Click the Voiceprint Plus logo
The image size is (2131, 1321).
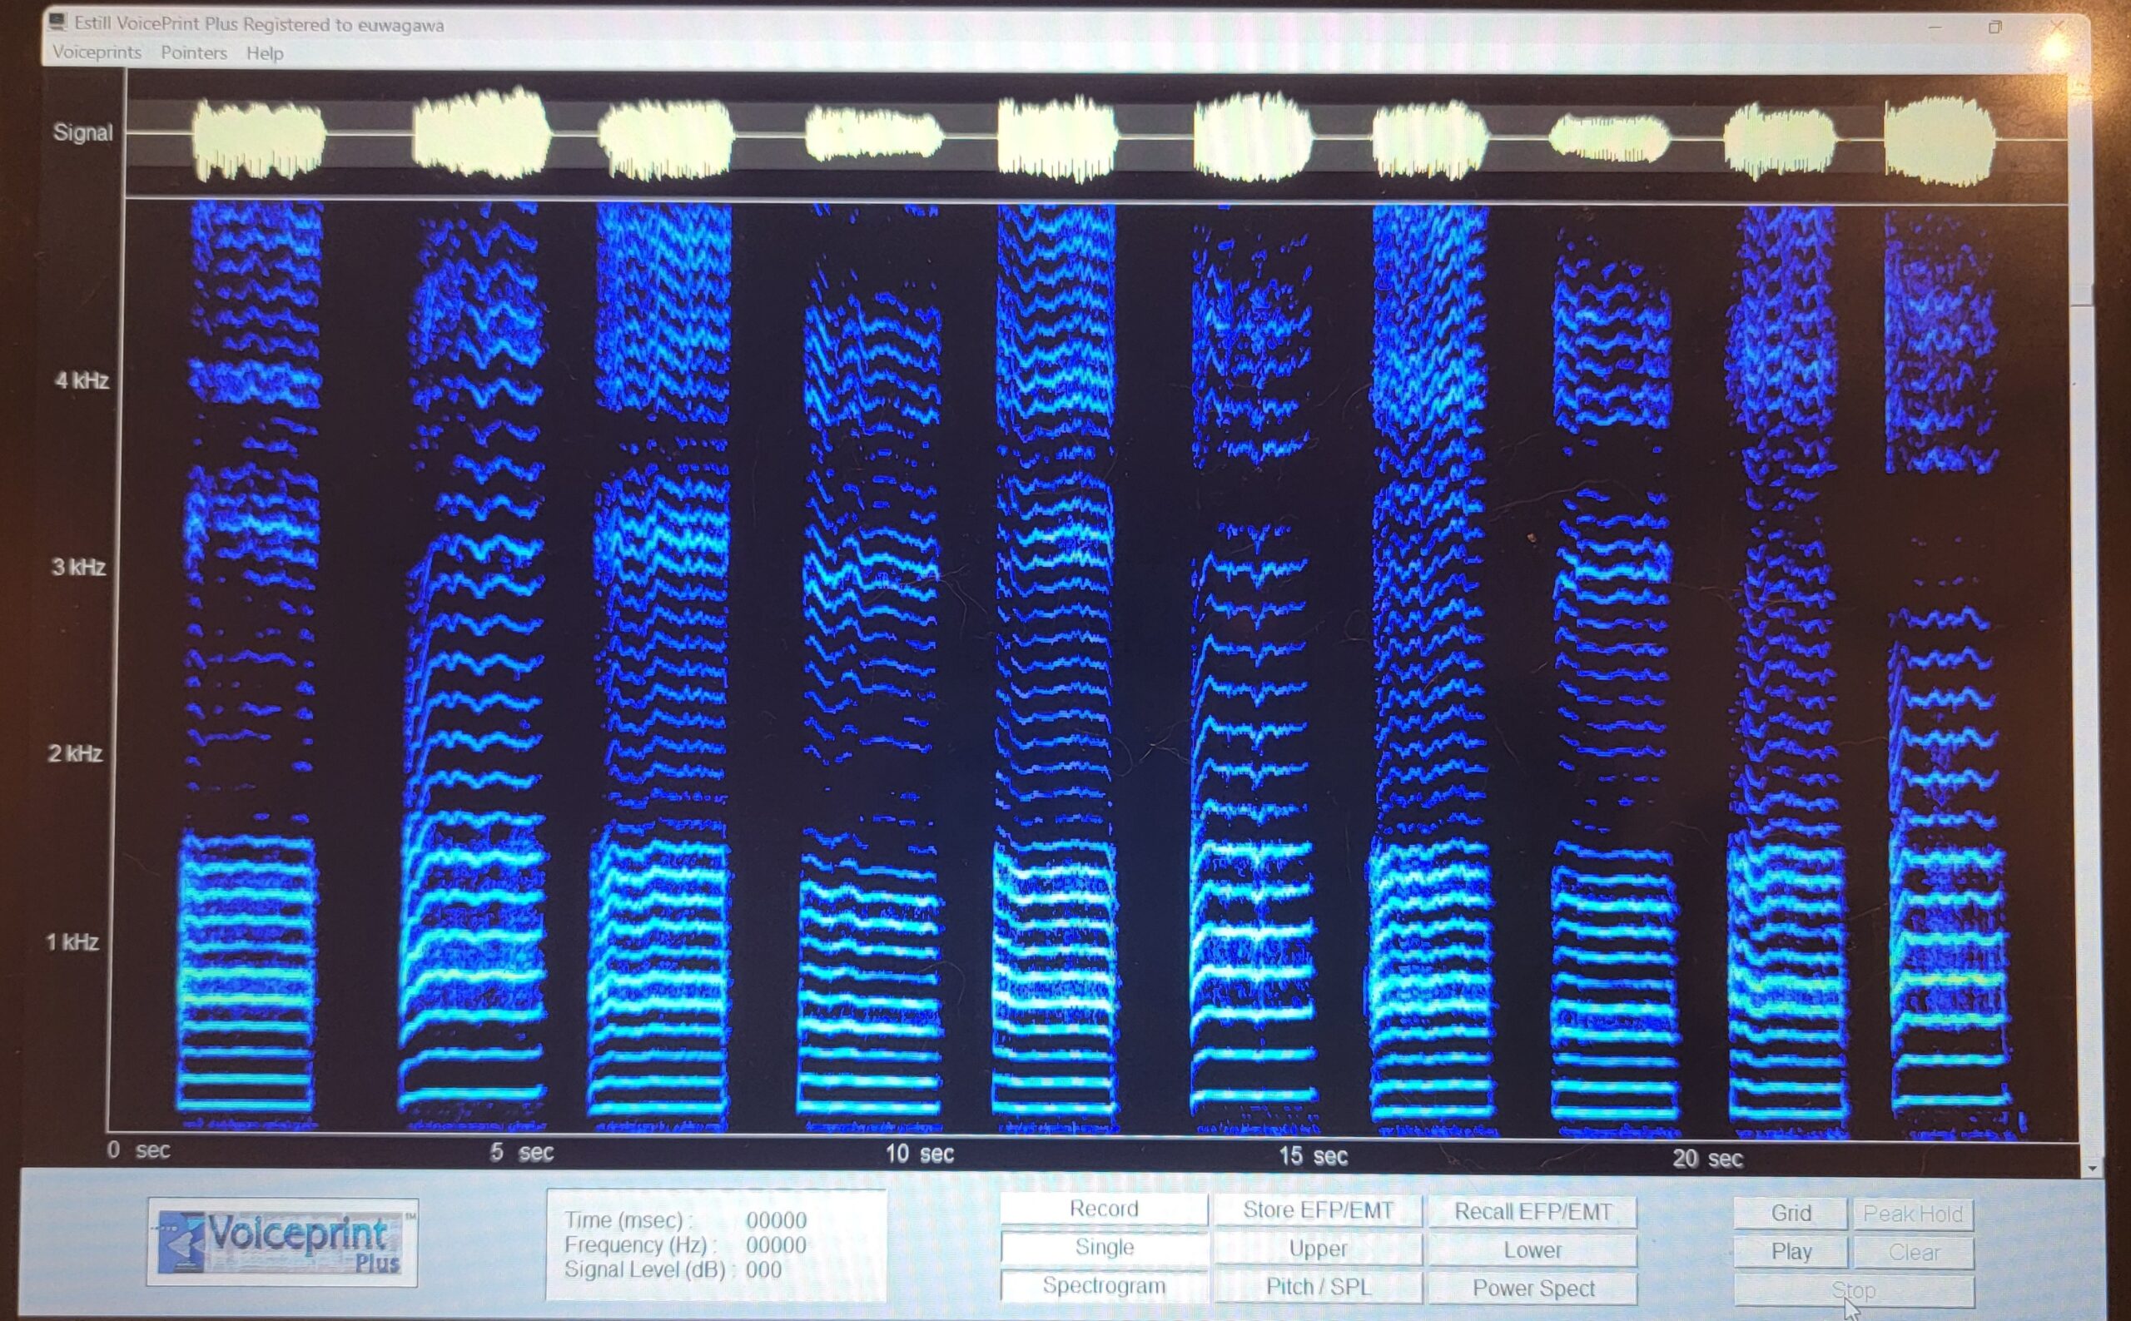click(x=281, y=1241)
